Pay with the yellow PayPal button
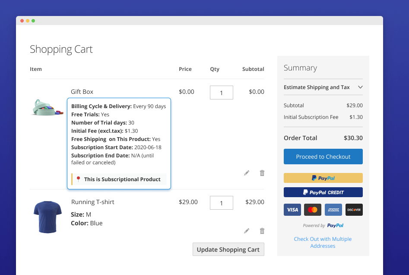 tap(323, 178)
